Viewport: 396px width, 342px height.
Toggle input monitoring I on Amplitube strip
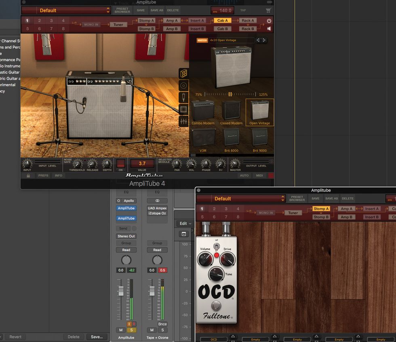[x=129, y=324]
